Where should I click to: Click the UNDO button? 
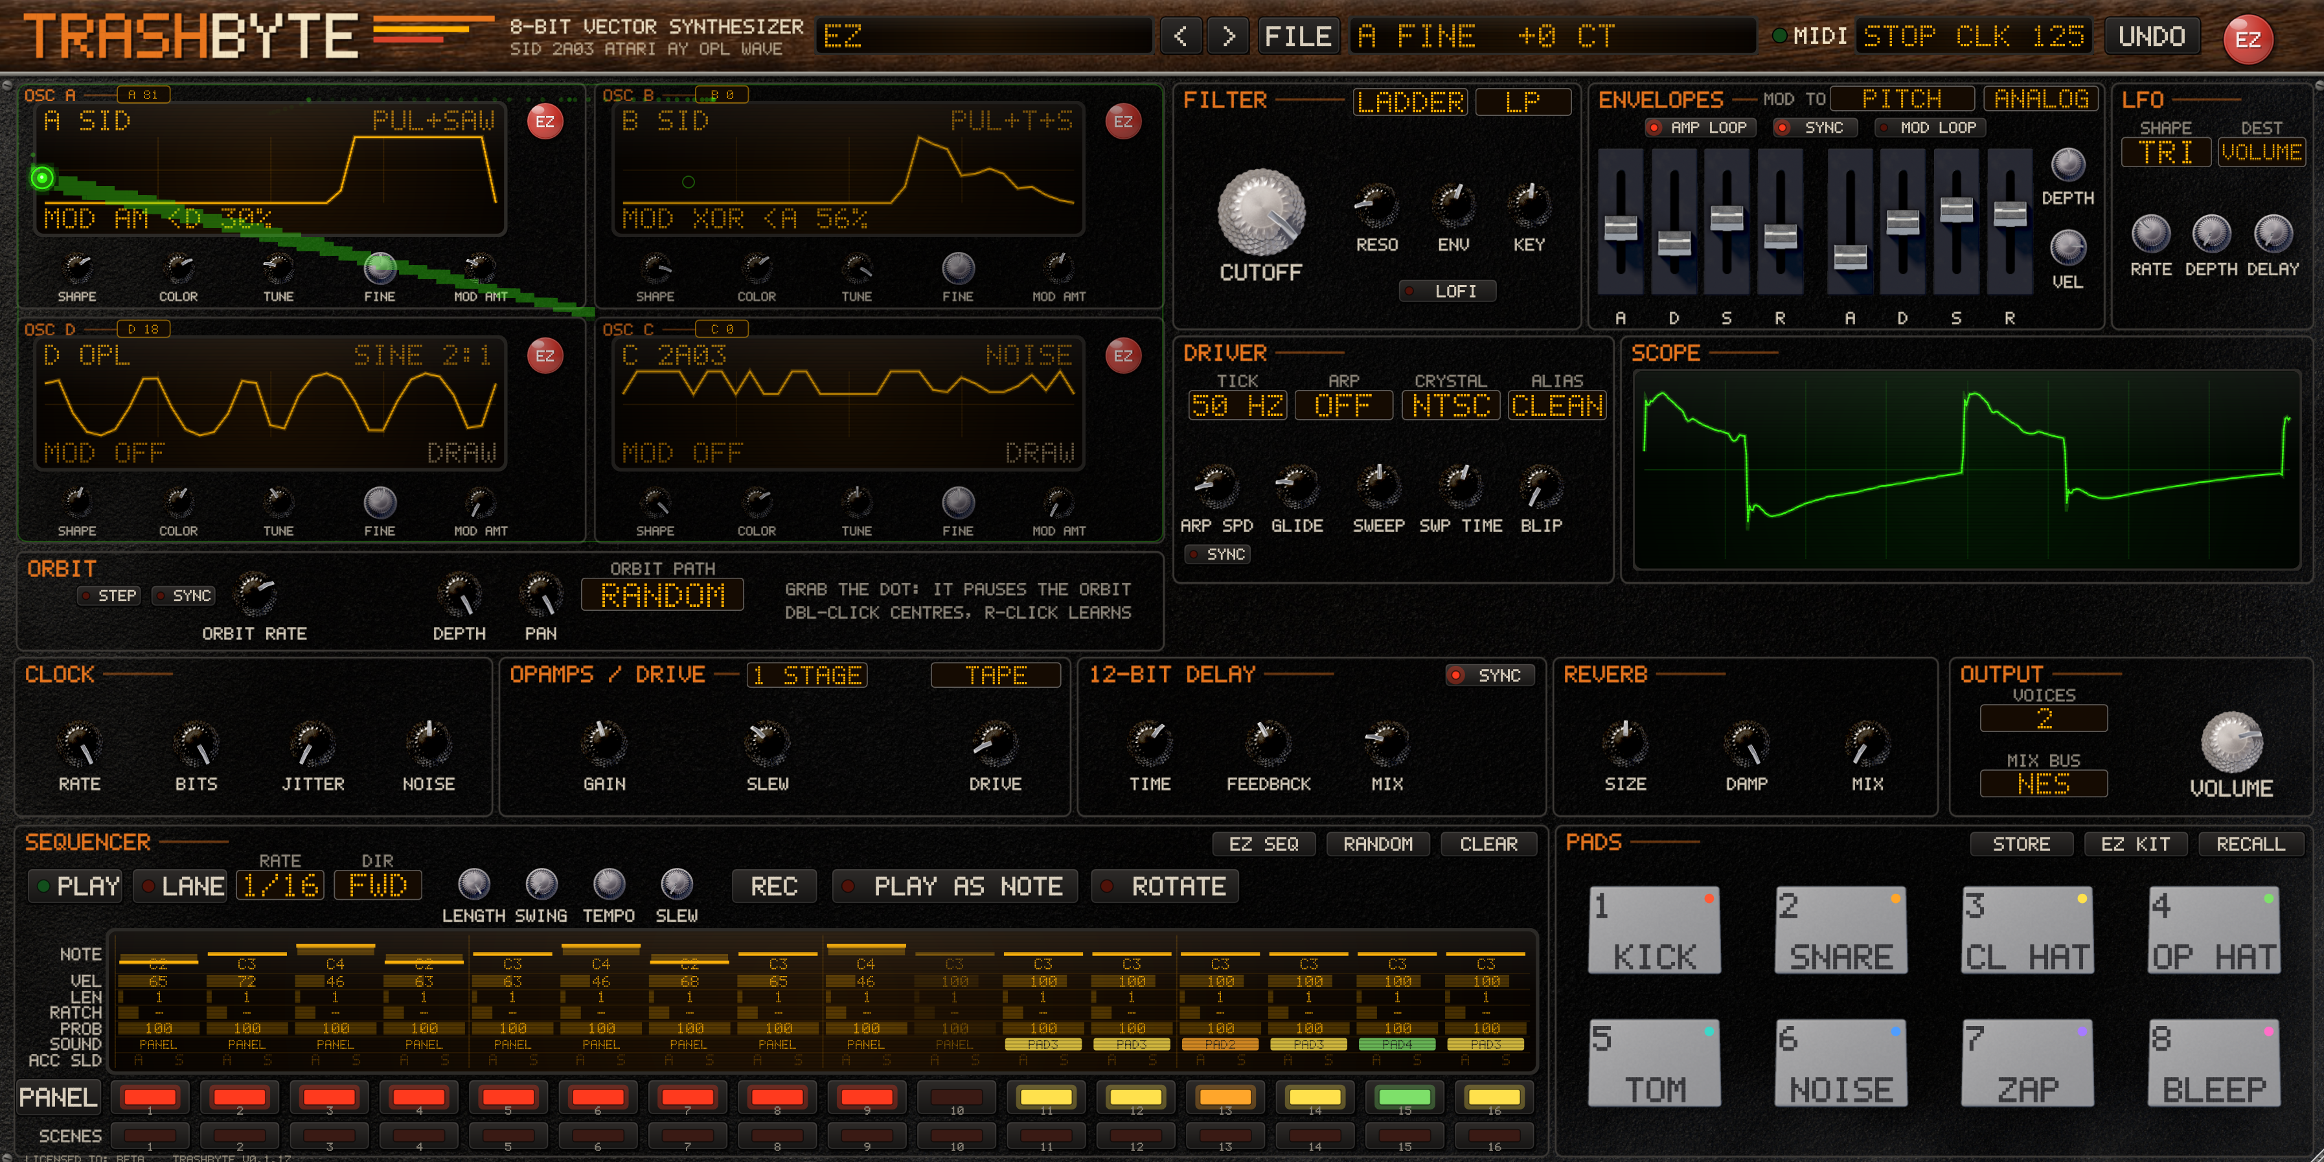pos(2152,36)
